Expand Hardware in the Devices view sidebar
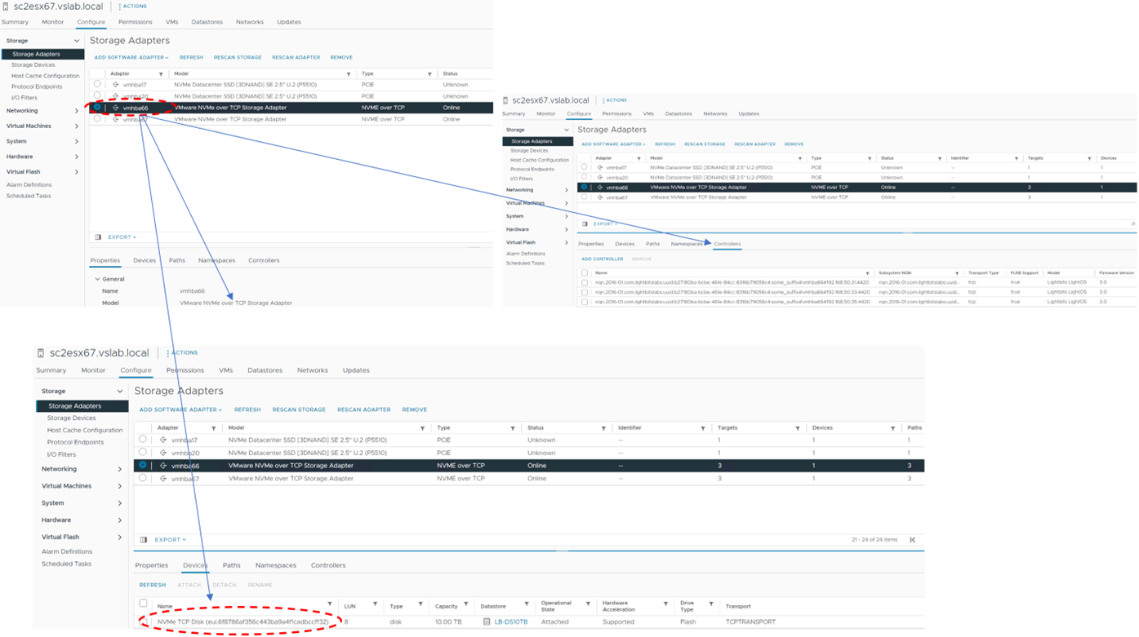The width and height of the screenshot is (1139, 637). [120, 520]
